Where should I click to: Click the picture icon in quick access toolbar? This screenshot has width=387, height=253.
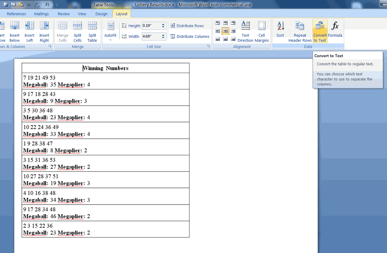point(6,4)
